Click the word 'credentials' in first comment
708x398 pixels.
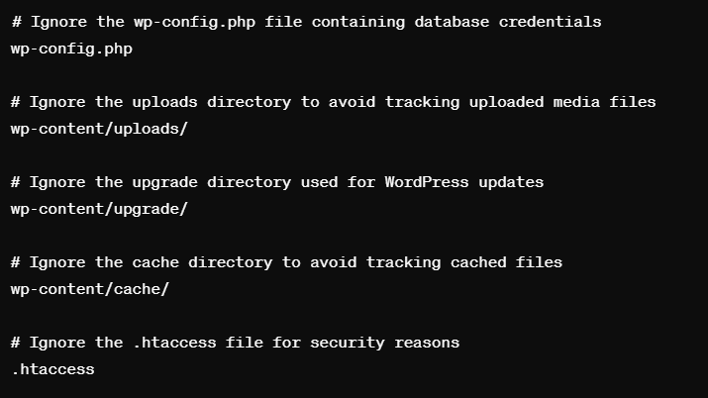point(550,22)
